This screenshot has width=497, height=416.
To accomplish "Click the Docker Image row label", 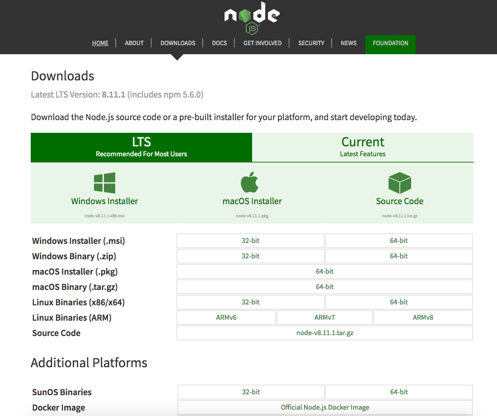I will [59, 408].
